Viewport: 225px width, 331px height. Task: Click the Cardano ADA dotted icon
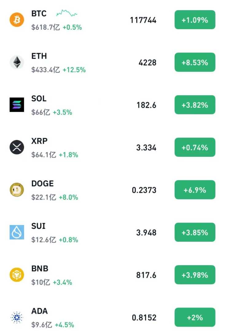pyautogui.click(x=17, y=318)
